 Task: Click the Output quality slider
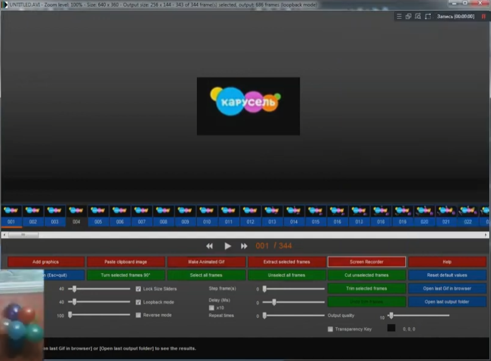click(418, 316)
